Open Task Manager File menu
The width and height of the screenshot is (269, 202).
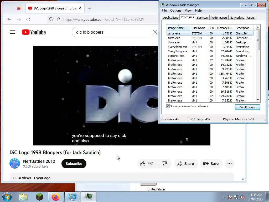[164, 11]
